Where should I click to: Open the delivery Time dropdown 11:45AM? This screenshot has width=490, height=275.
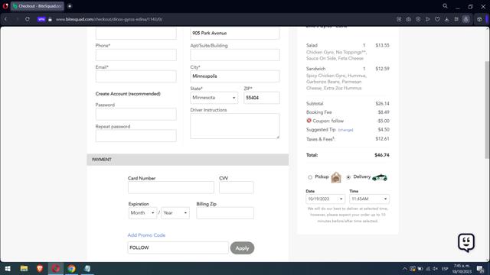pyautogui.click(x=369, y=199)
